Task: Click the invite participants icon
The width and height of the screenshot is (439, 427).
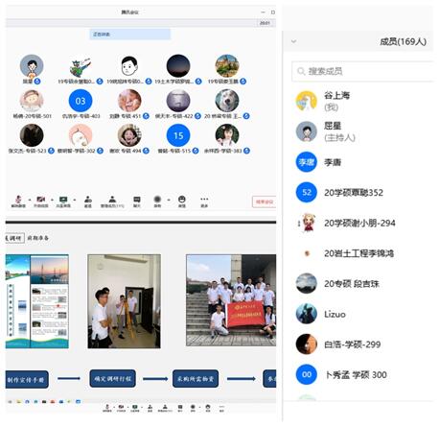Action: coord(88,202)
